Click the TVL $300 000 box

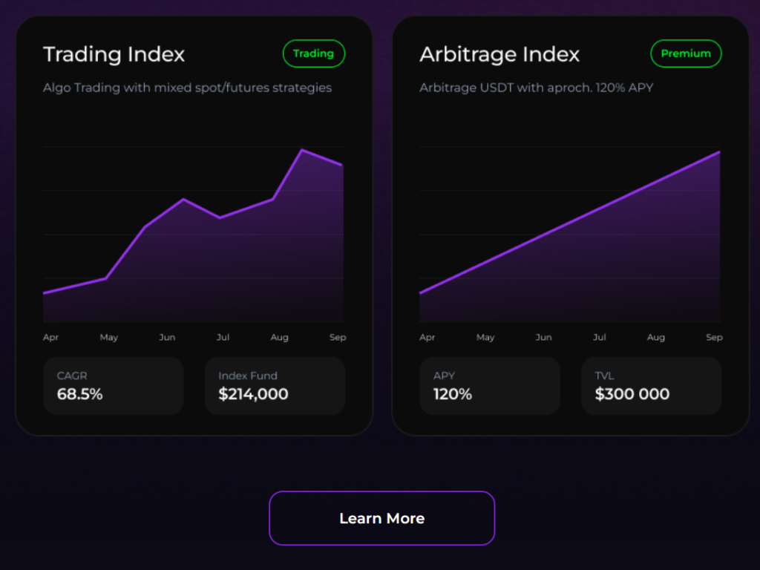[x=651, y=386]
